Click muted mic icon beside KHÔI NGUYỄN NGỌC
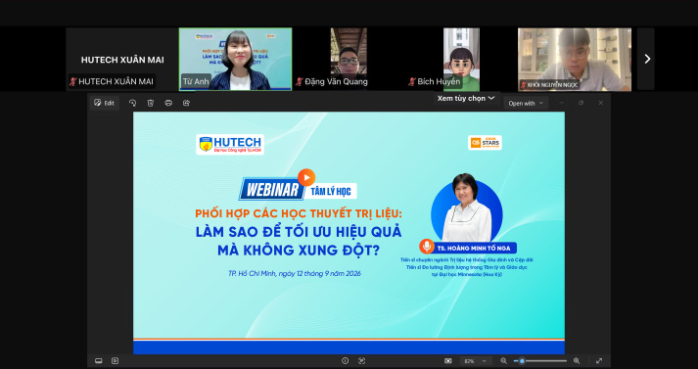The image size is (698, 369). point(524,84)
